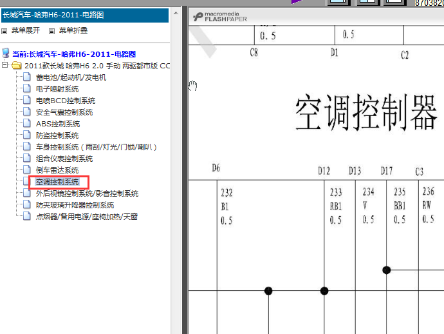Open 安全气囊控制系统 document
The width and height of the screenshot is (444, 334).
click(x=64, y=112)
